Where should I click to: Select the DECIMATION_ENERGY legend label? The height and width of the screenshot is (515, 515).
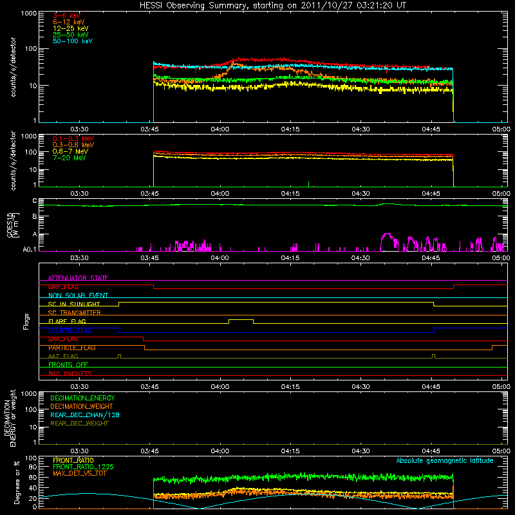coord(82,398)
